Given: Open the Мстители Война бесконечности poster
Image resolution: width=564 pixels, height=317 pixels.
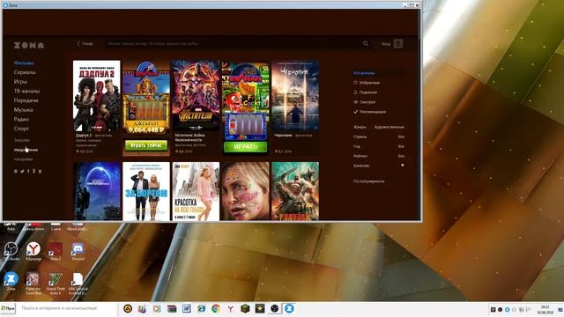Looking at the screenshot, I should point(196,96).
